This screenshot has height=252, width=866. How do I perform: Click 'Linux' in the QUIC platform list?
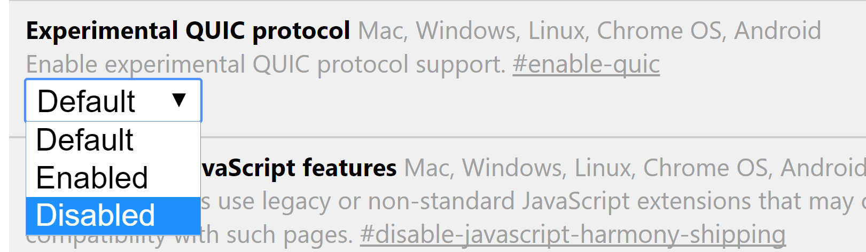coord(558,31)
